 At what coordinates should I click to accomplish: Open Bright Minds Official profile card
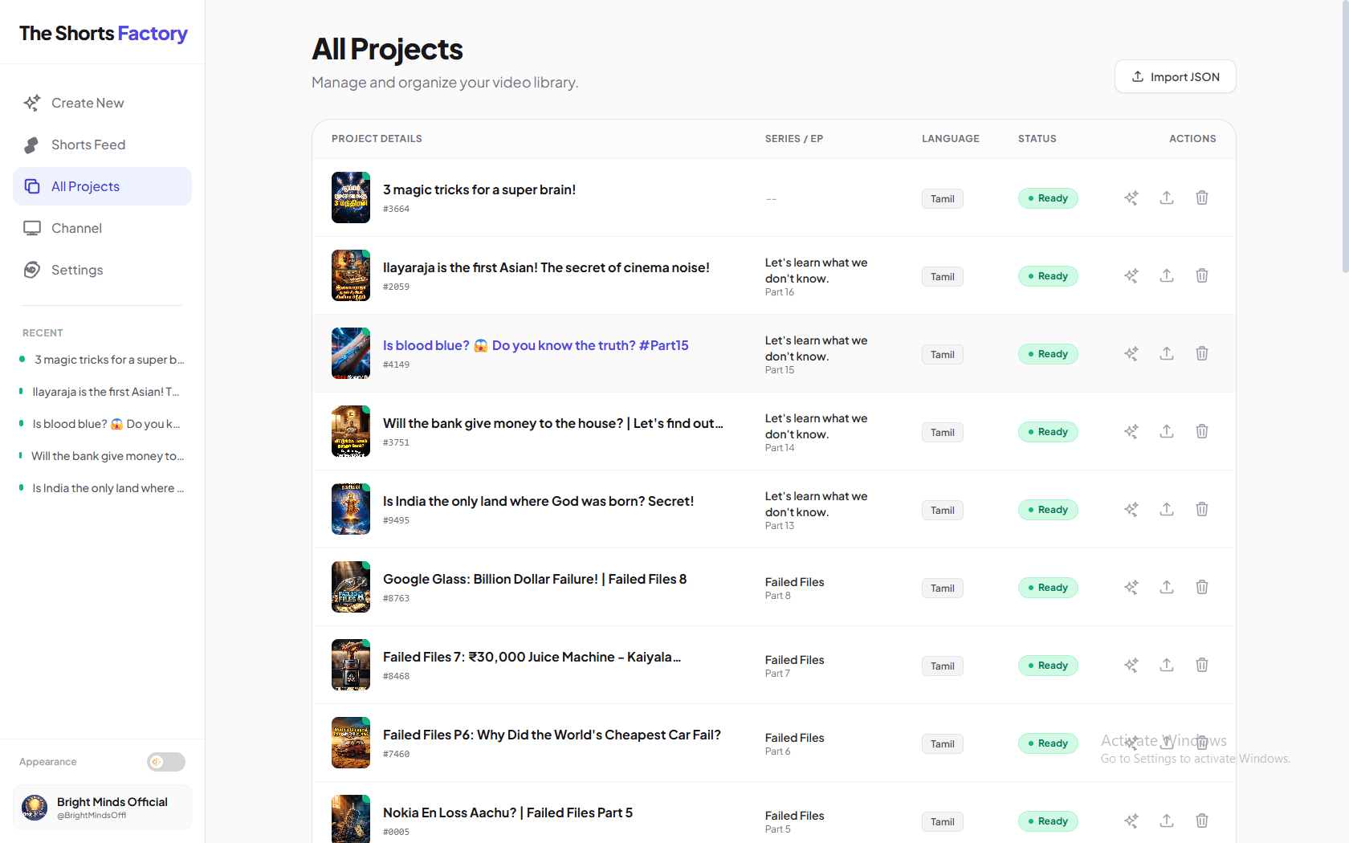(x=102, y=807)
